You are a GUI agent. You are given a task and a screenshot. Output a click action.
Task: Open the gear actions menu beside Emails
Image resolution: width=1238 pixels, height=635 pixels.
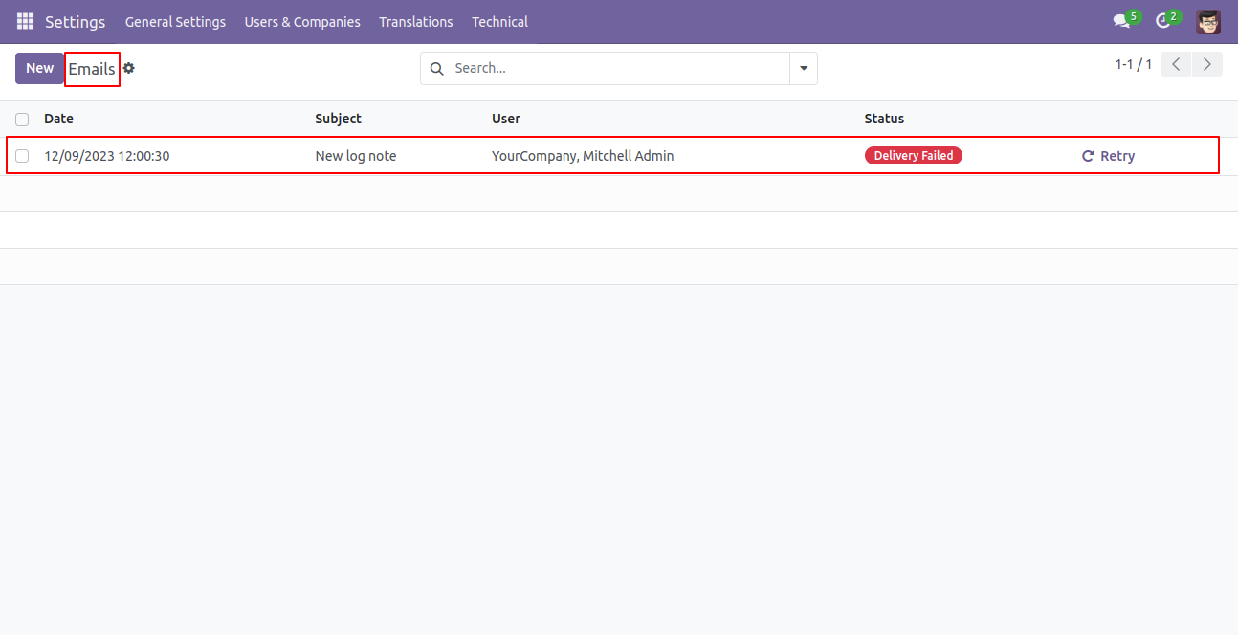coord(129,68)
